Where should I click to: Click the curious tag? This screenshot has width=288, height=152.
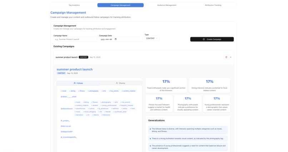(91, 109)
